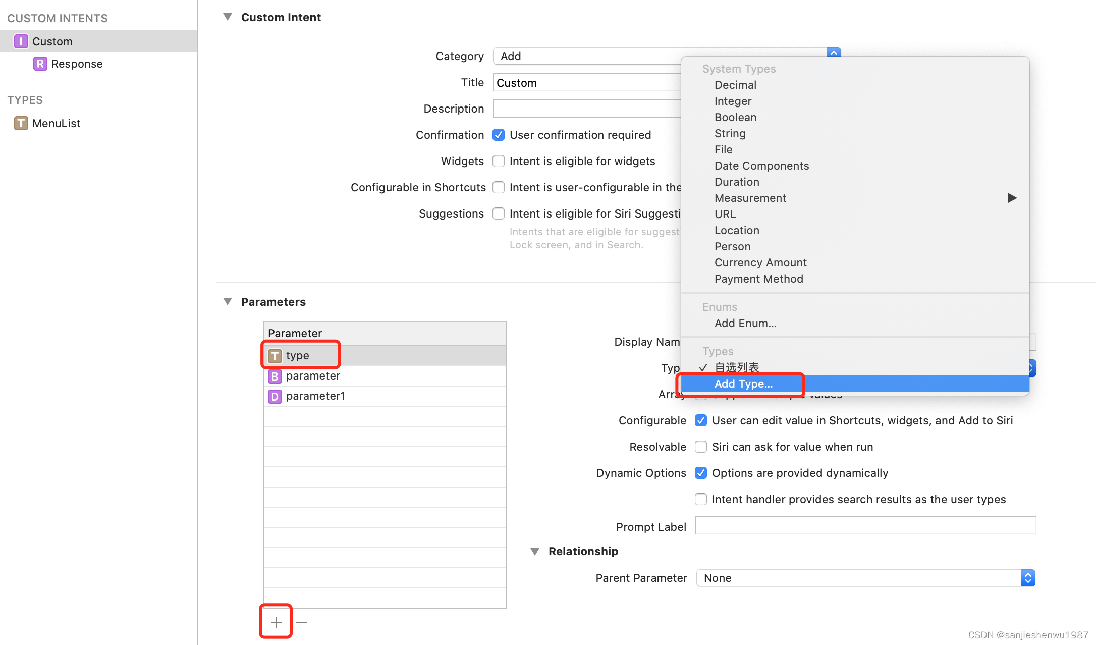Select the 'parameter' Boolean row icon
1096x645 pixels.
coord(275,376)
